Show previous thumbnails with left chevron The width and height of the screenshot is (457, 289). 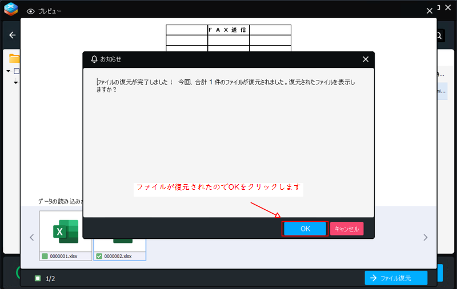tap(32, 237)
